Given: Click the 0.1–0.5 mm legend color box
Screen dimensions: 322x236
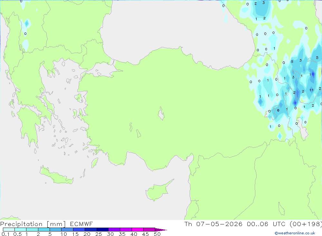Looking at the screenshot, I should [x=9, y=230].
